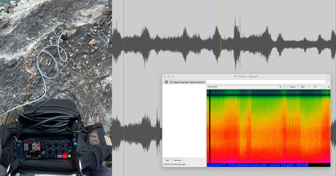Image resolution: width=336 pixels, height=176 pixels.
Task: Open the ellipsis options button
Action: [328, 82]
